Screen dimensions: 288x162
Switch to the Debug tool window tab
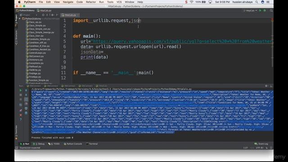pyautogui.click(x=39, y=144)
